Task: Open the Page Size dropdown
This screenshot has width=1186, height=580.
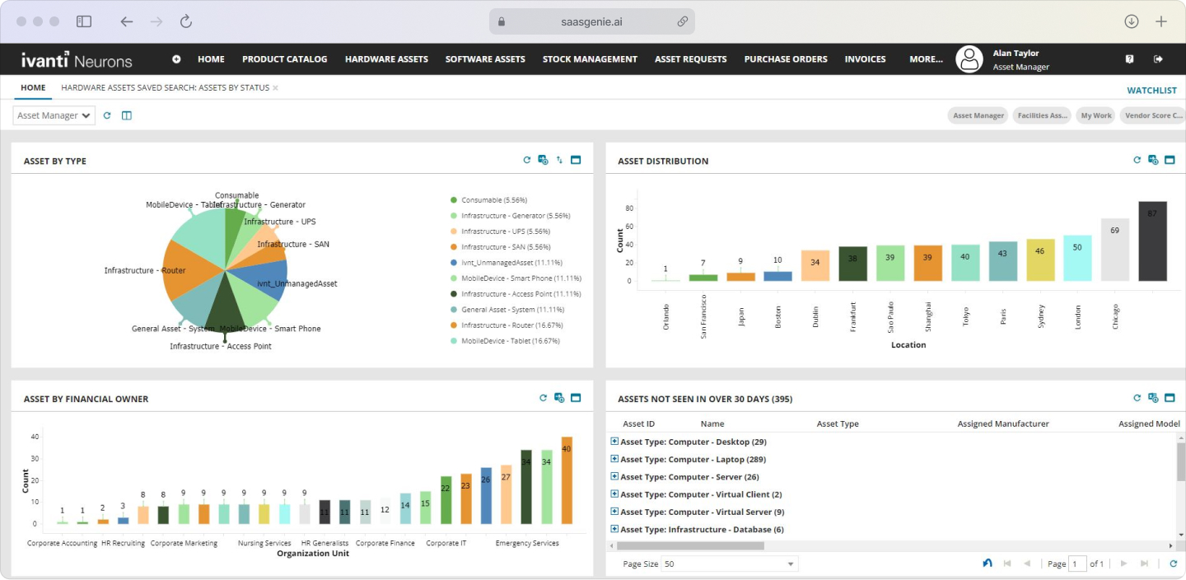Action: coord(731,564)
